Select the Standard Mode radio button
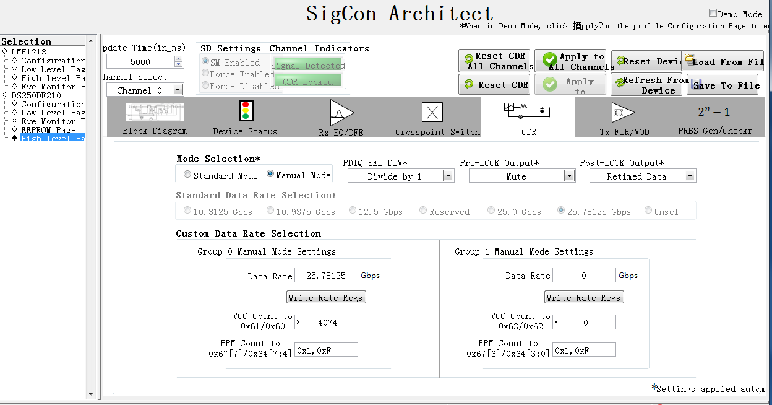772x405 pixels. [187, 175]
